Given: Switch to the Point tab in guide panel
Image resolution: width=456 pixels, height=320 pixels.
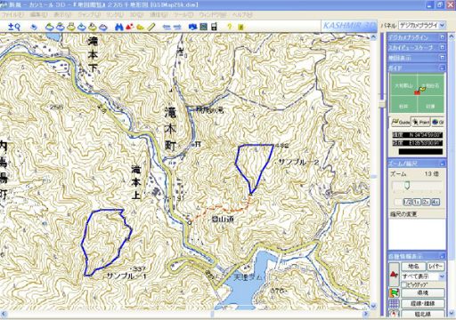Looking at the screenshot, I should click(x=421, y=122).
